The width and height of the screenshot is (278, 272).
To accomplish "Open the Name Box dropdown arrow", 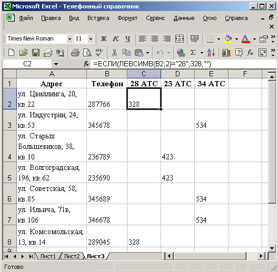I will [x=56, y=64].
